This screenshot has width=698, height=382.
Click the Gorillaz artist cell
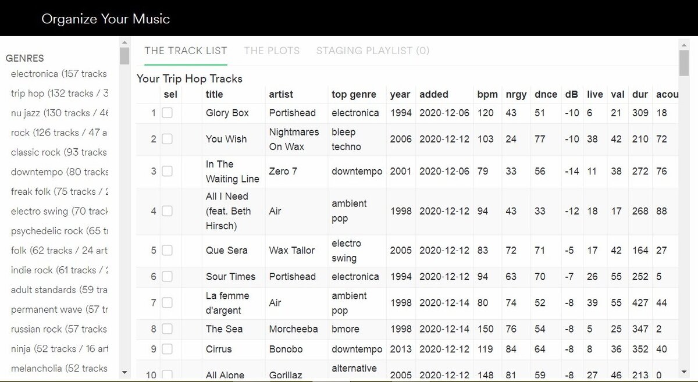pyautogui.click(x=286, y=375)
